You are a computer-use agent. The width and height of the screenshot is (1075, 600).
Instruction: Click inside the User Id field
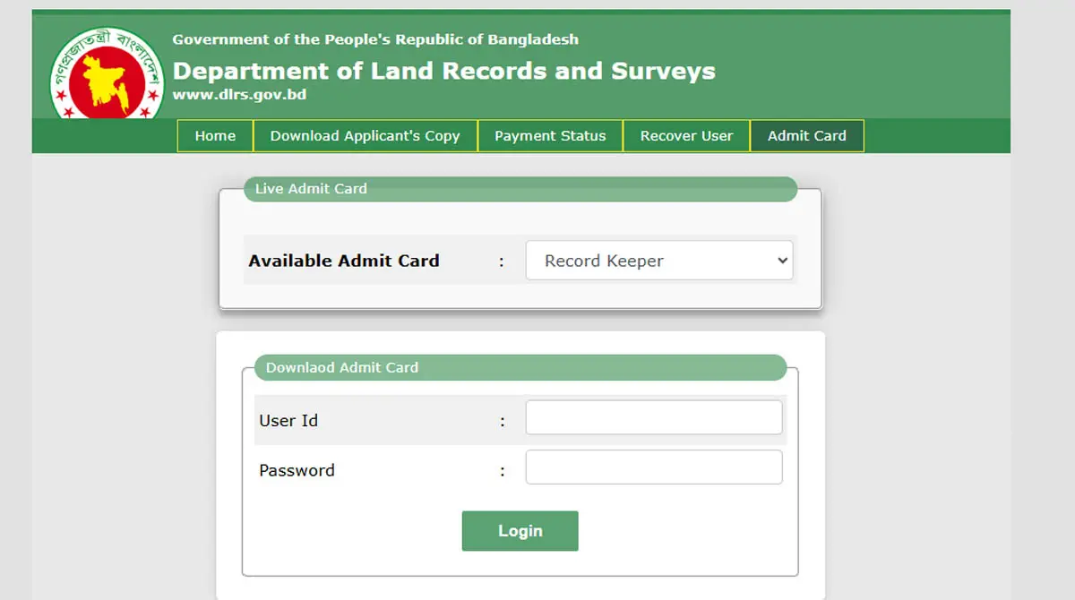coord(654,416)
